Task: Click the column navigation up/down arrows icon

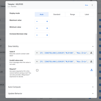Action: pyautogui.click(x=92, y=5)
